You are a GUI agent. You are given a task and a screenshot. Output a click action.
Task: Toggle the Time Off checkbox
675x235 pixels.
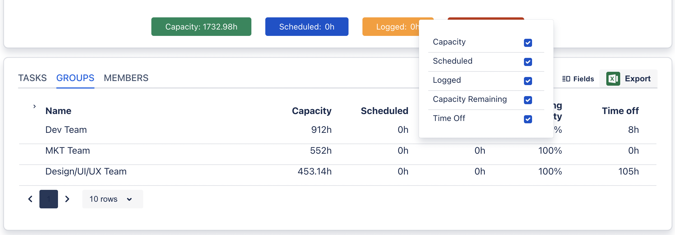[528, 119]
